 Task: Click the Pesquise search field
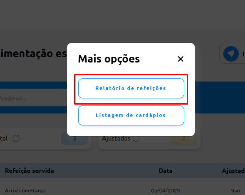pyautogui.click(x=33, y=97)
